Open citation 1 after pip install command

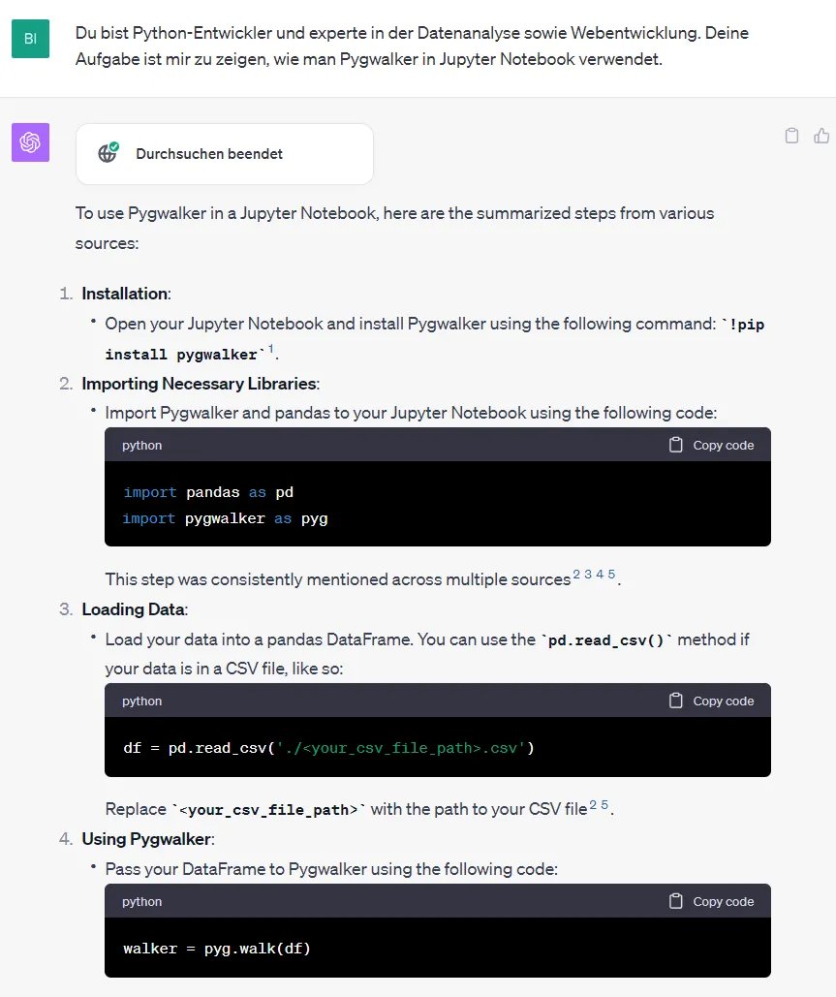click(x=271, y=349)
